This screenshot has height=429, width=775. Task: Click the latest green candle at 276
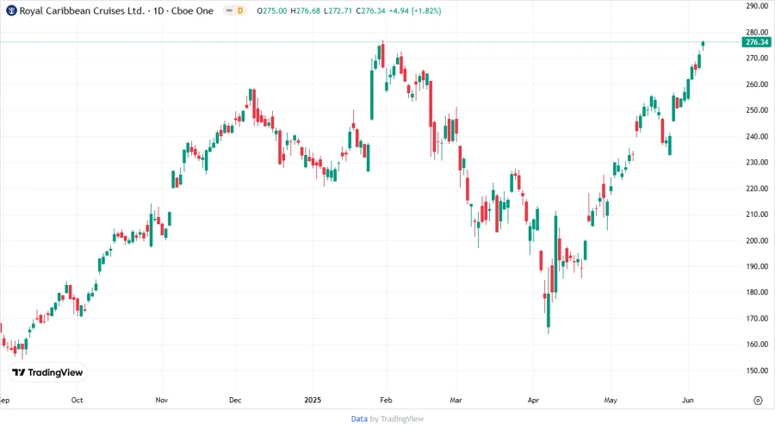pyautogui.click(x=703, y=46)
